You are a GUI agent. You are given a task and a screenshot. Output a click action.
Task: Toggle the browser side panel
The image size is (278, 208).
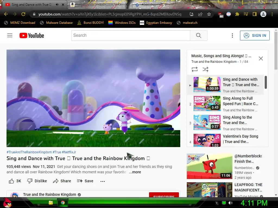(255, 14)
